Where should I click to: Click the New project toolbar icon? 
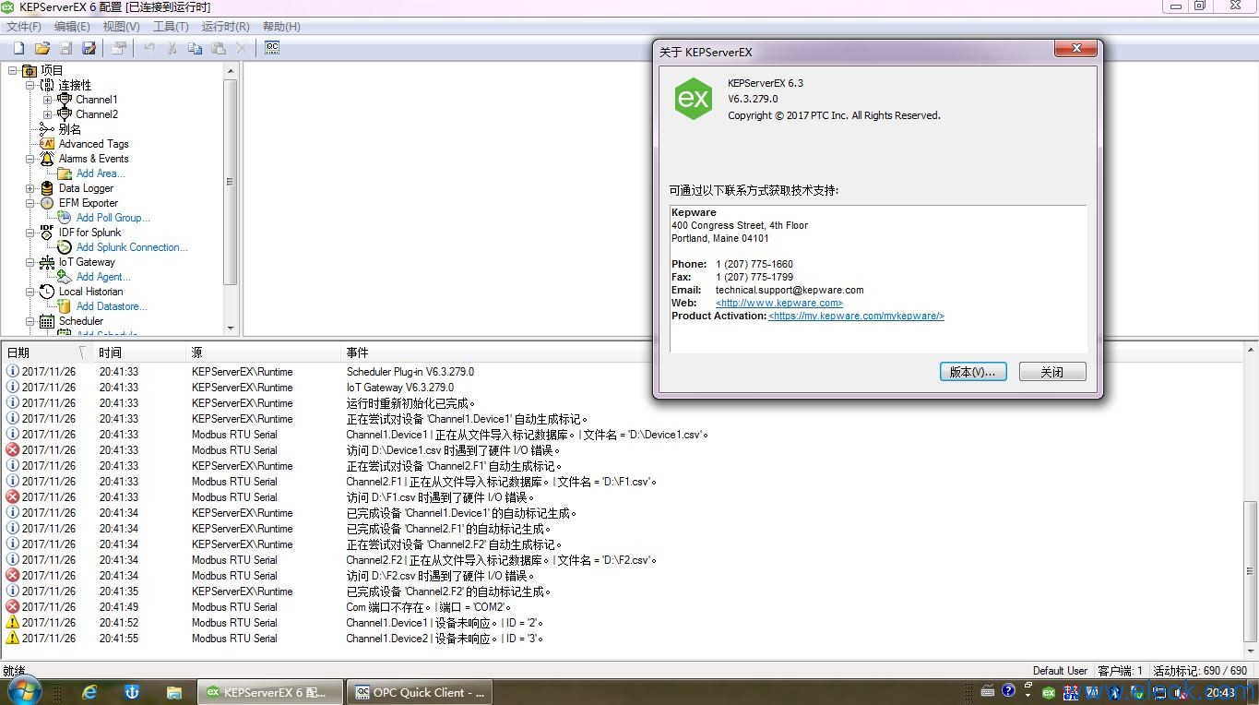tap(18, 48)
